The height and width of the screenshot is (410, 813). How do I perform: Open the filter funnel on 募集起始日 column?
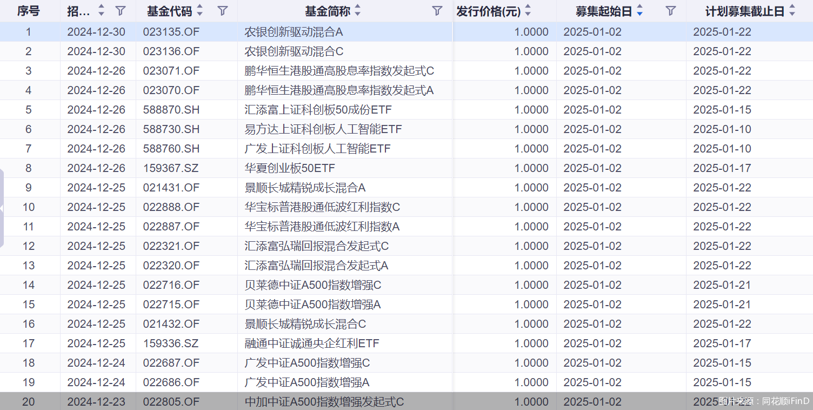pos(670,10)
